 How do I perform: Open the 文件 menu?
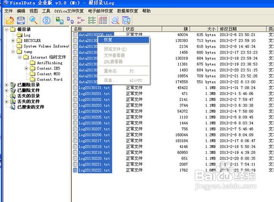coord(8,11)
